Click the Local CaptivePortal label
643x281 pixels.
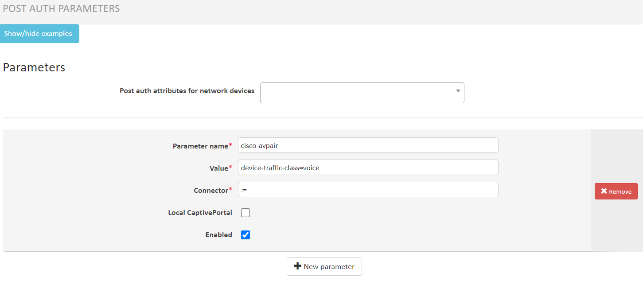pos(200,213)
